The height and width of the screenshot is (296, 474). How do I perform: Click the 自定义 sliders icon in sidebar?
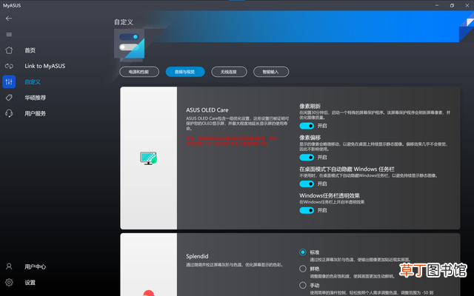tap(9, 81)
